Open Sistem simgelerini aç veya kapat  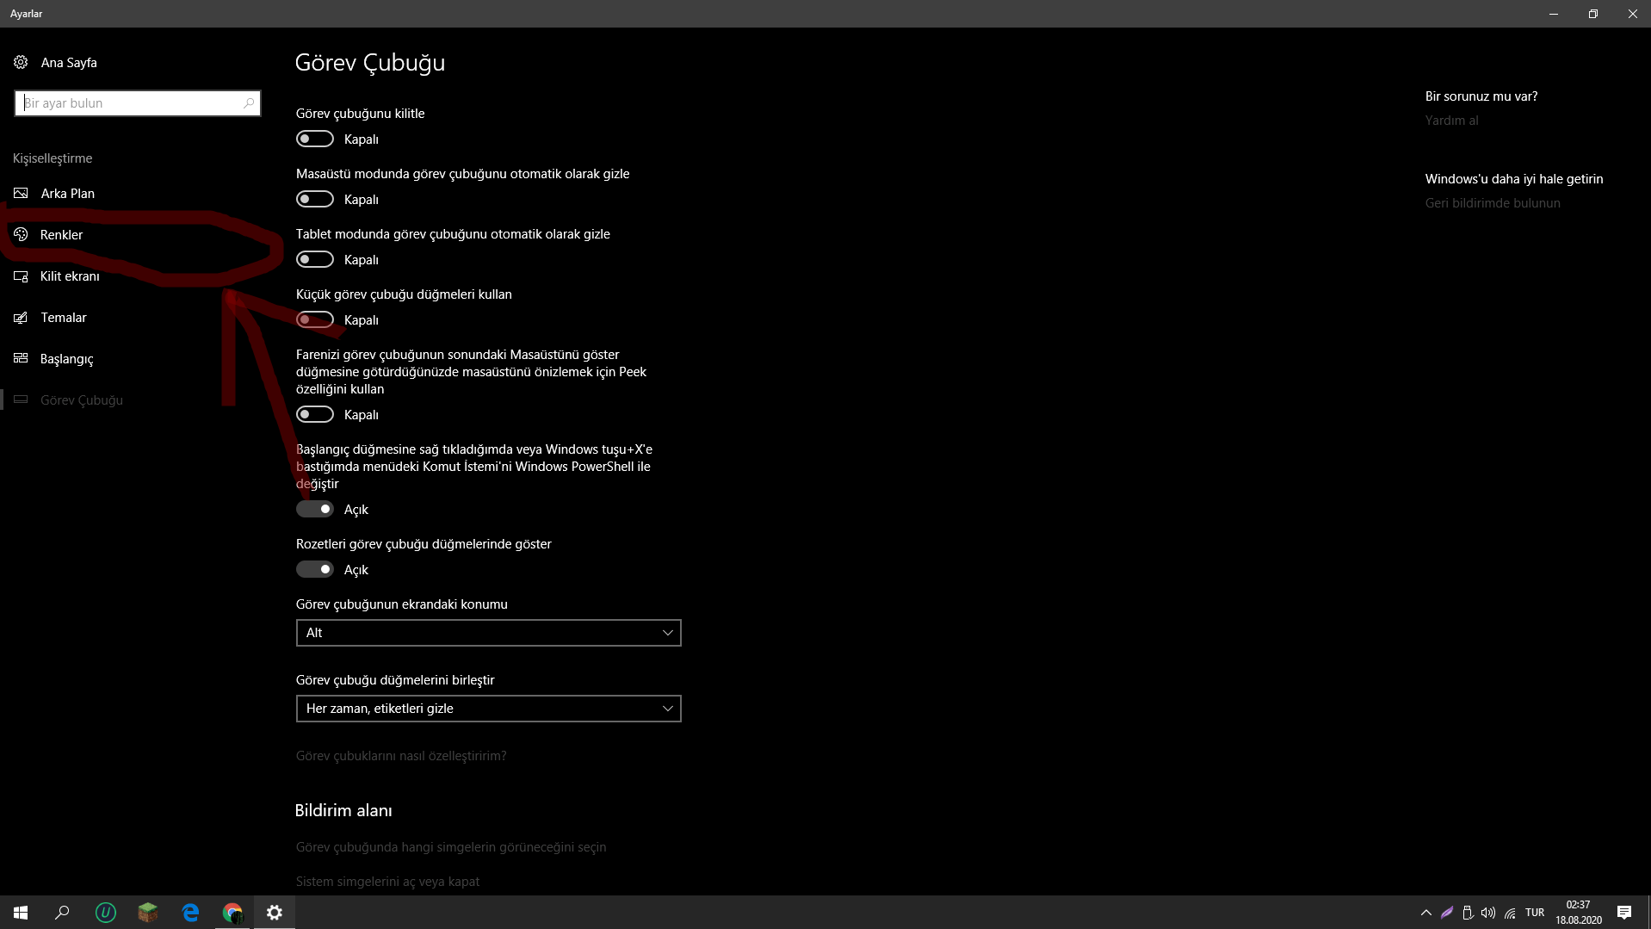point(387,882)
